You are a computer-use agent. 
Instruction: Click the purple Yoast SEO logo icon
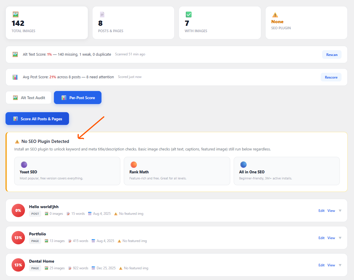(24, 165)
